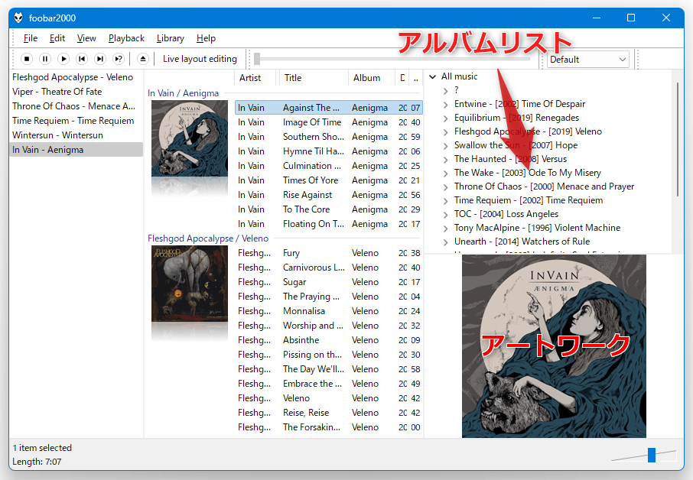Viewport: 693px width, 480px height.
Task: Expand the Tony MacAlpine Violent Machine node
Action: coord(445,228)
